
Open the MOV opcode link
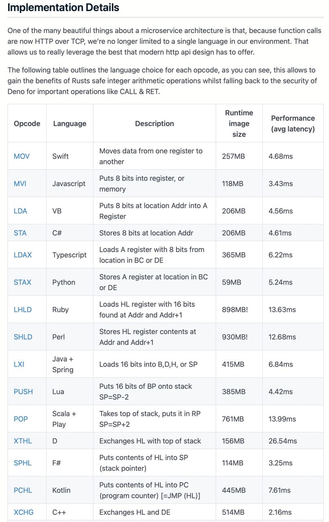click(22, 156)
